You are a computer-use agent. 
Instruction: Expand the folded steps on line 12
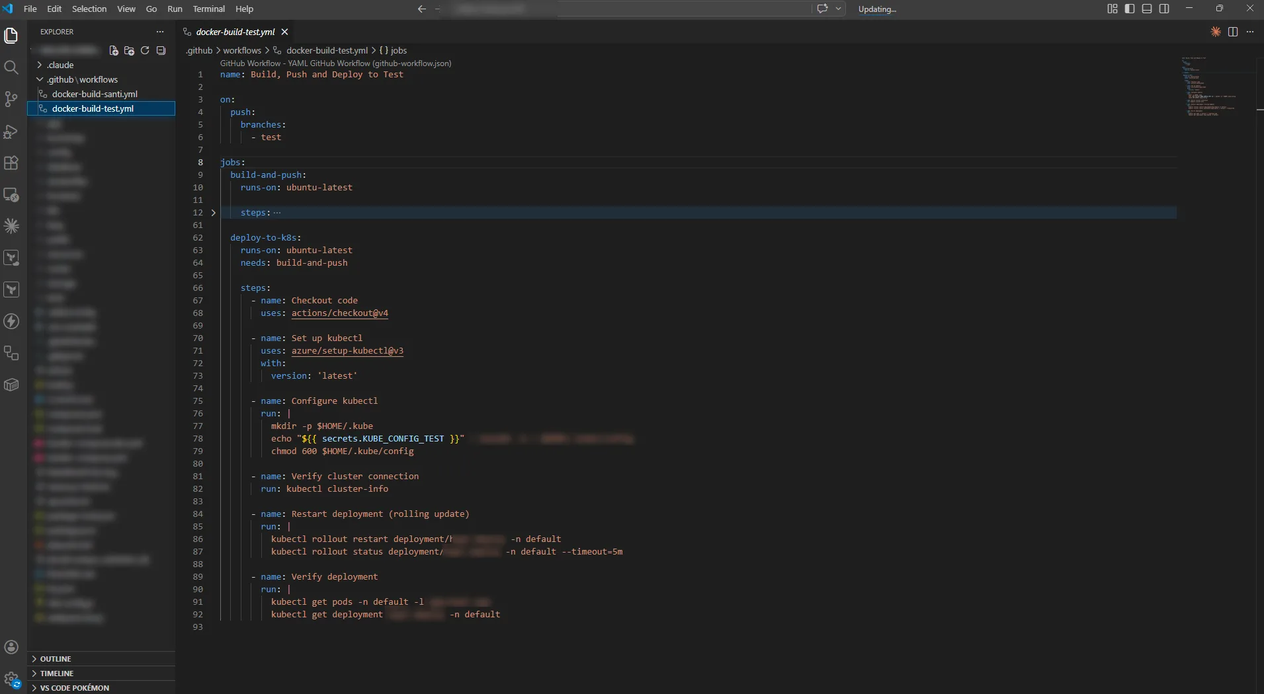click(213, 213)
